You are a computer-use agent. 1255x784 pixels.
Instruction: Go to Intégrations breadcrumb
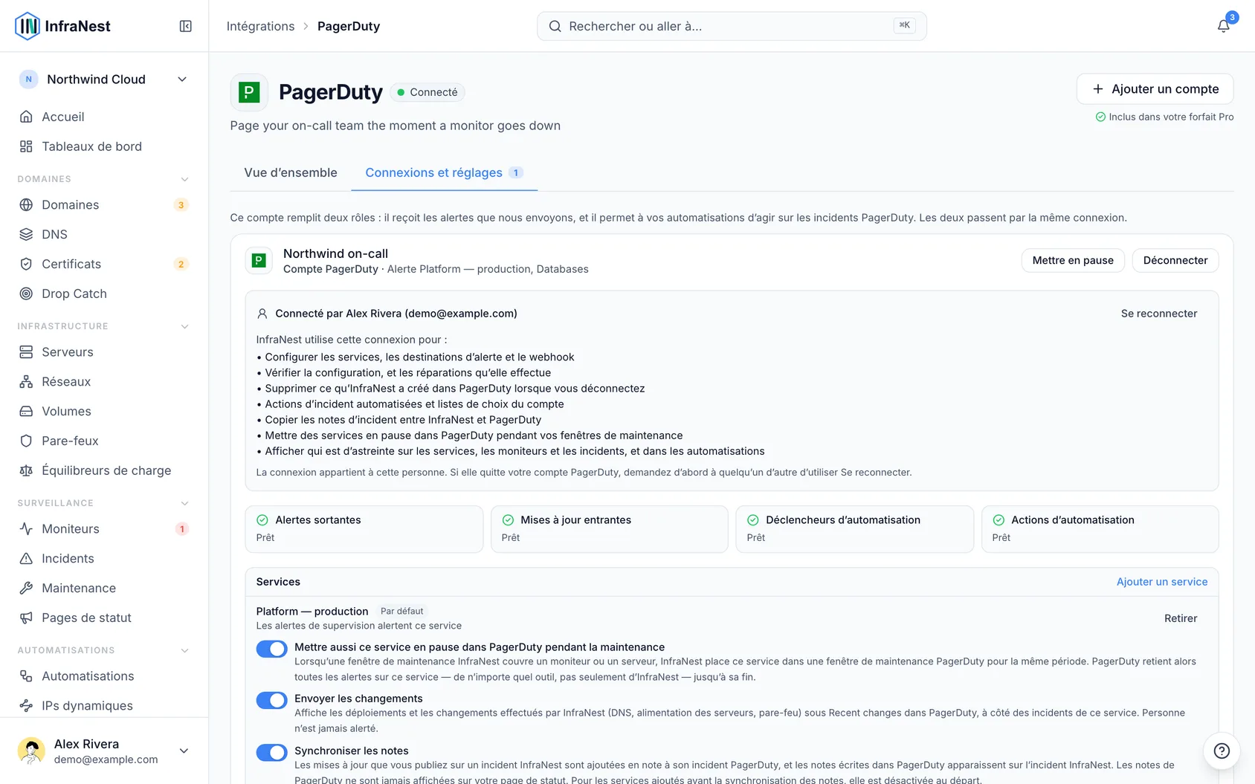click(260, 26)
